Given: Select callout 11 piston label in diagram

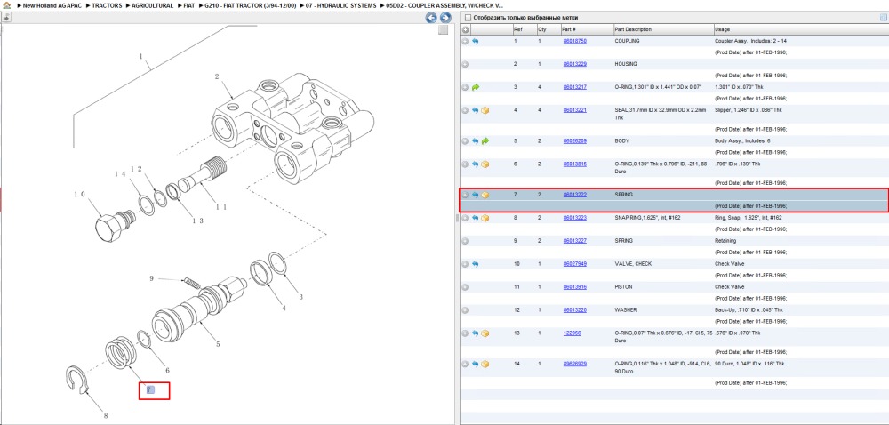Looking at the screenshot, I should click(221, 207).
